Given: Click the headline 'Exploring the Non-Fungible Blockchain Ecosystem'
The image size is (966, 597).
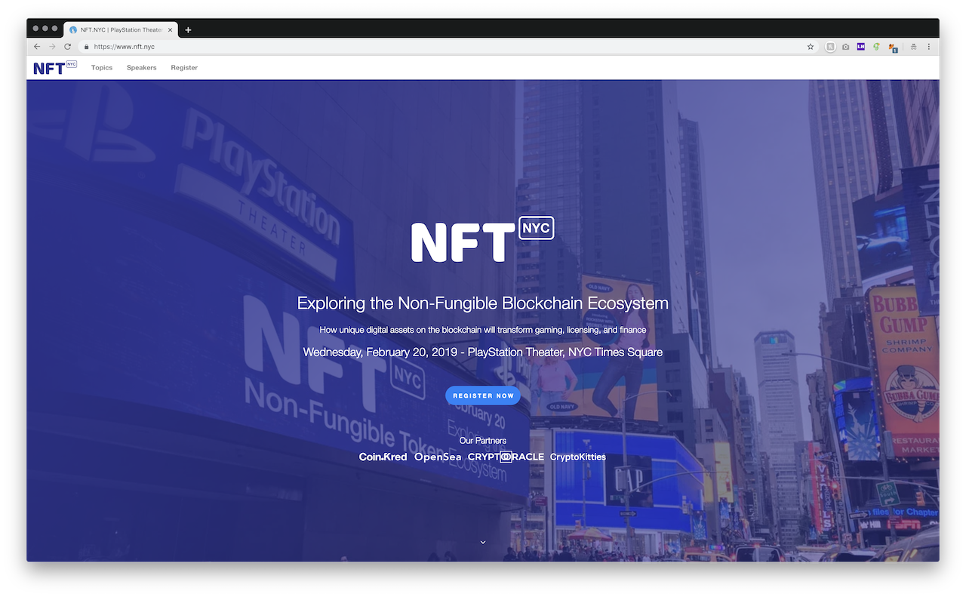Looking at the screenshot, I should (483, 303).
